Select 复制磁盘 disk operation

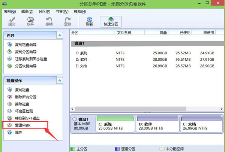pos(18,90)
